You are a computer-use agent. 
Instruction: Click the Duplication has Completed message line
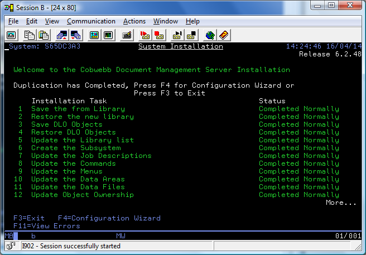(x=154, y=85)
